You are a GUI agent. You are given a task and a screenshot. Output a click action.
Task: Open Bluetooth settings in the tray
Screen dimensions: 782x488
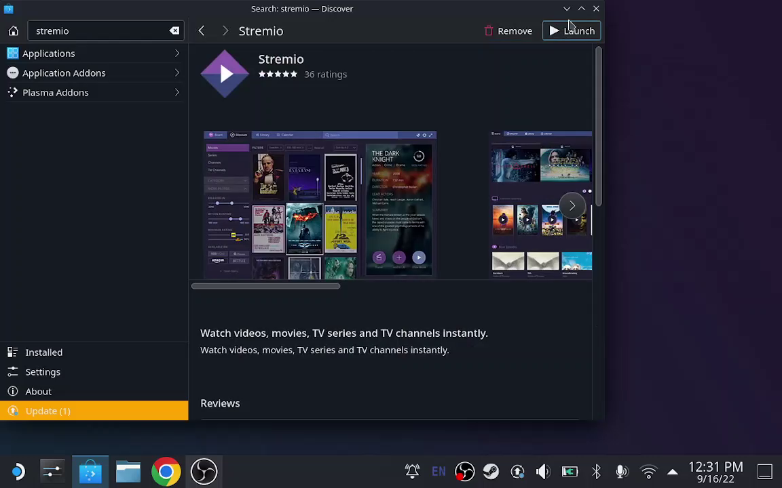pyautogui.click(x=596, y=471)
